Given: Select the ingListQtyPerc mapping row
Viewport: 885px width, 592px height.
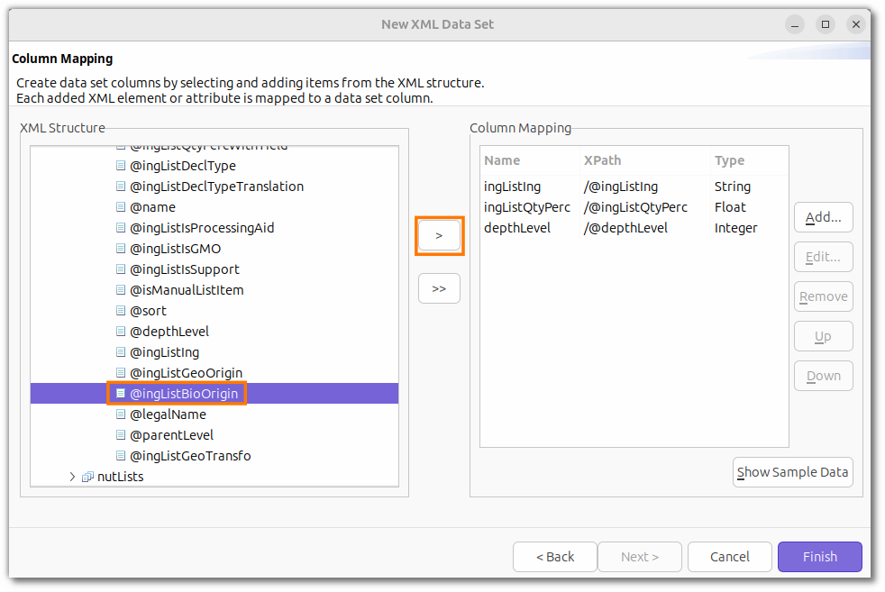Looking at the screenshot, I should click(x=634, y=207).
